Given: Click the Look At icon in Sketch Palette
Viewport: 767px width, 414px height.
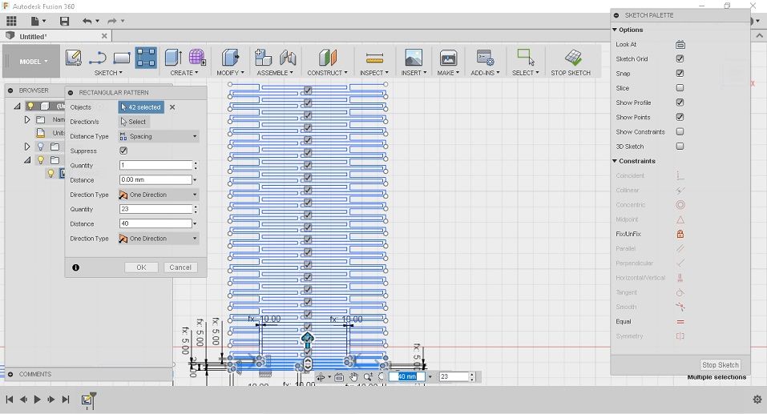Looking at the screenshot, I should click(x=680, y=45).
